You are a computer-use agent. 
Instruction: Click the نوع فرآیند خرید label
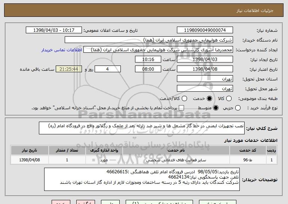262,108
